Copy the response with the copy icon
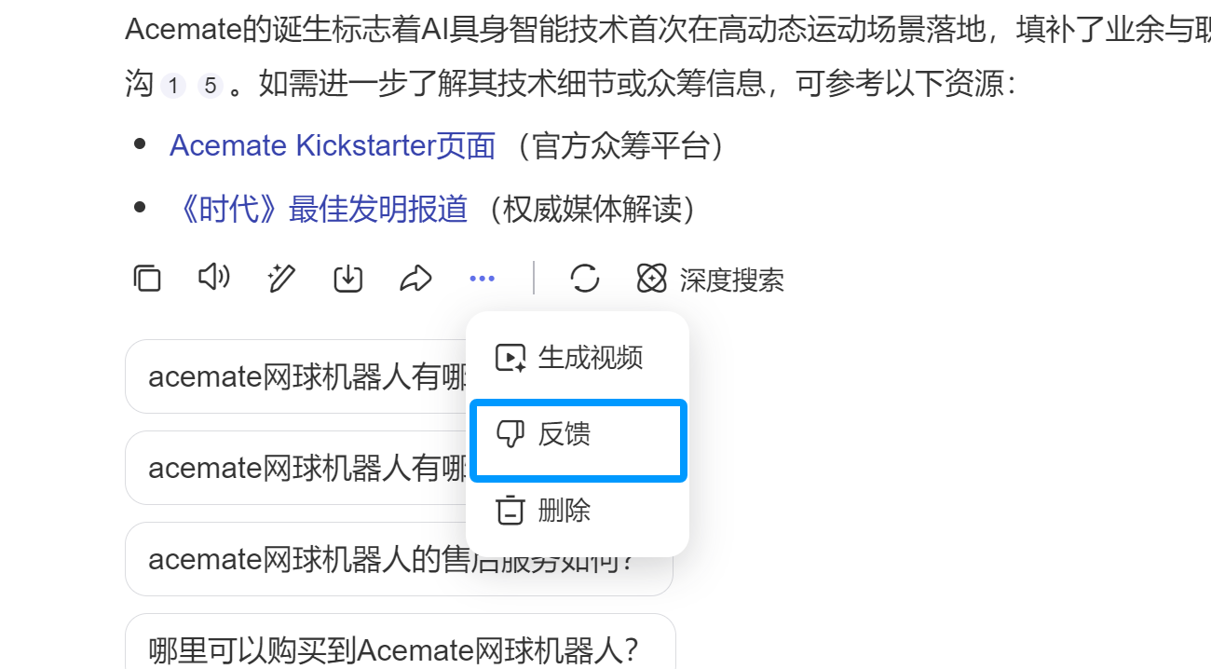The width and height of the screenshot is (1211, 669). (x=147, y=279)
